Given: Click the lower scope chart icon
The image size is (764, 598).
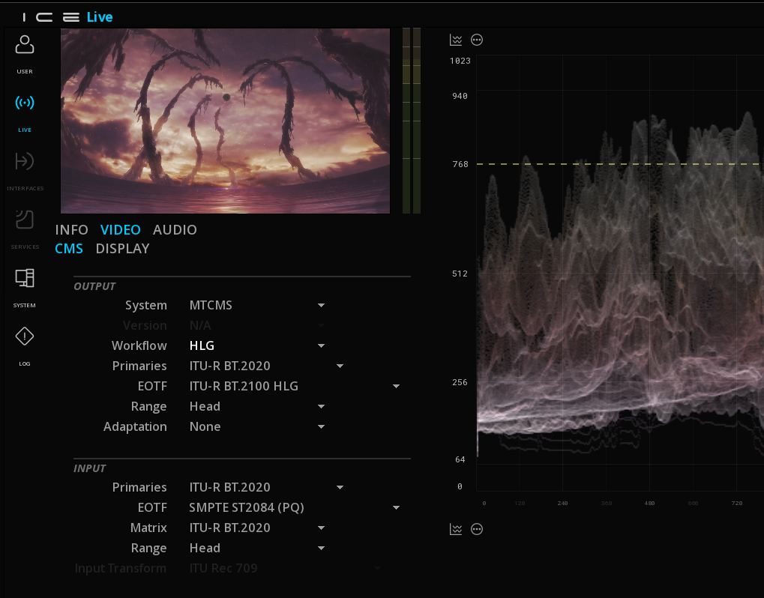Looking at the screenshot, I should pos(456,529).
